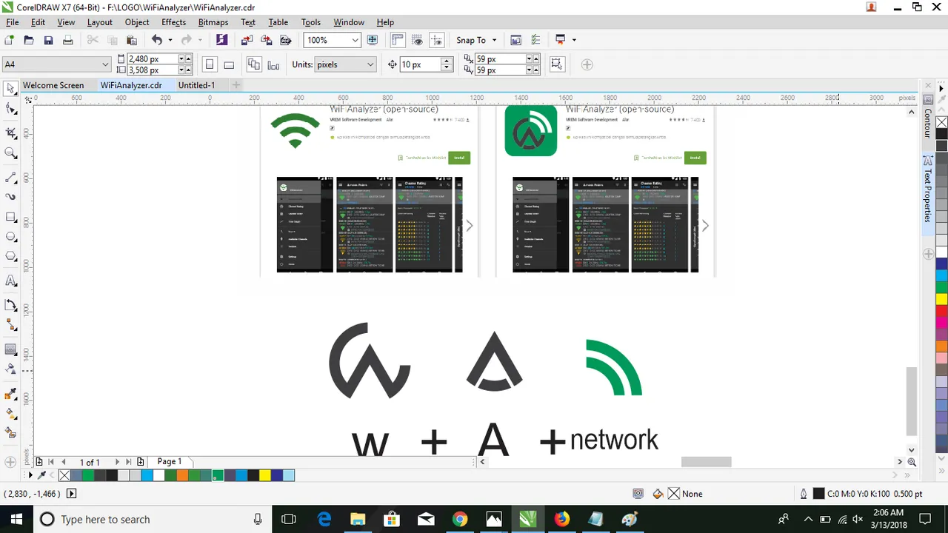This screenshot has height=533, width=948.
Task: Select the Color Eyedropper tool
Action: click(10, 393)
